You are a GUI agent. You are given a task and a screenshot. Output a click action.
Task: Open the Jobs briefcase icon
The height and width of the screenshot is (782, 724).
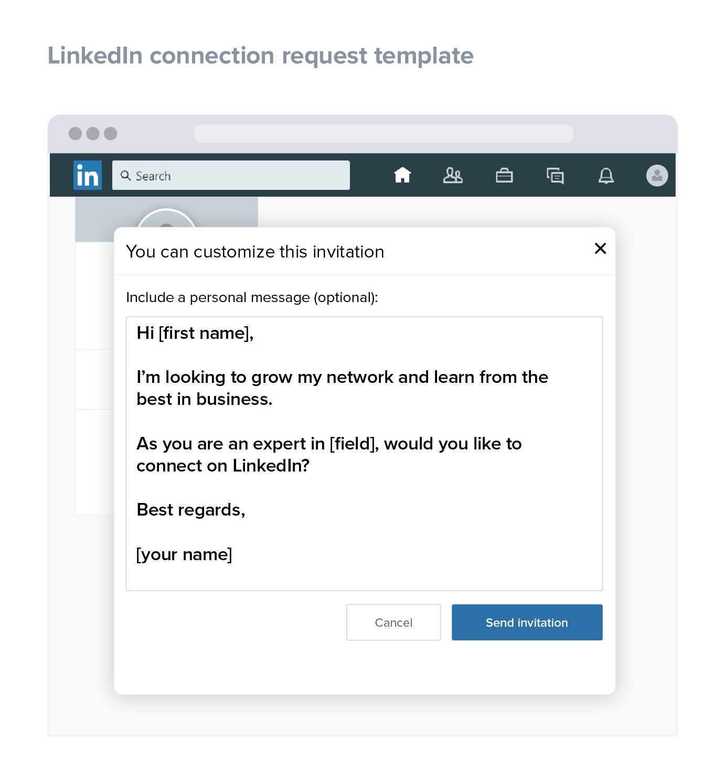coord(504,175)
